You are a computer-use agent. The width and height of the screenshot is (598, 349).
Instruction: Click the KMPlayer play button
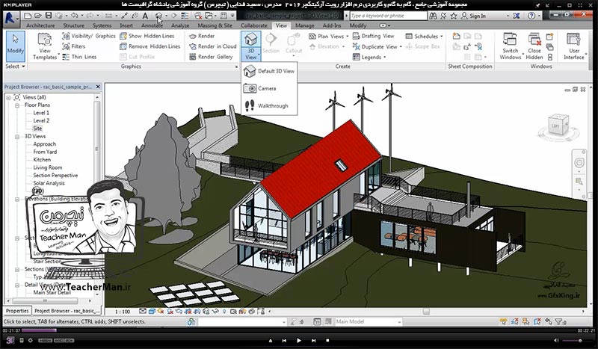click(299, 340)
